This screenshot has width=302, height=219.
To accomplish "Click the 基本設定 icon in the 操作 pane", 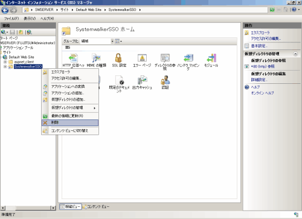I will pyautogui.click(x=246, y=46).
